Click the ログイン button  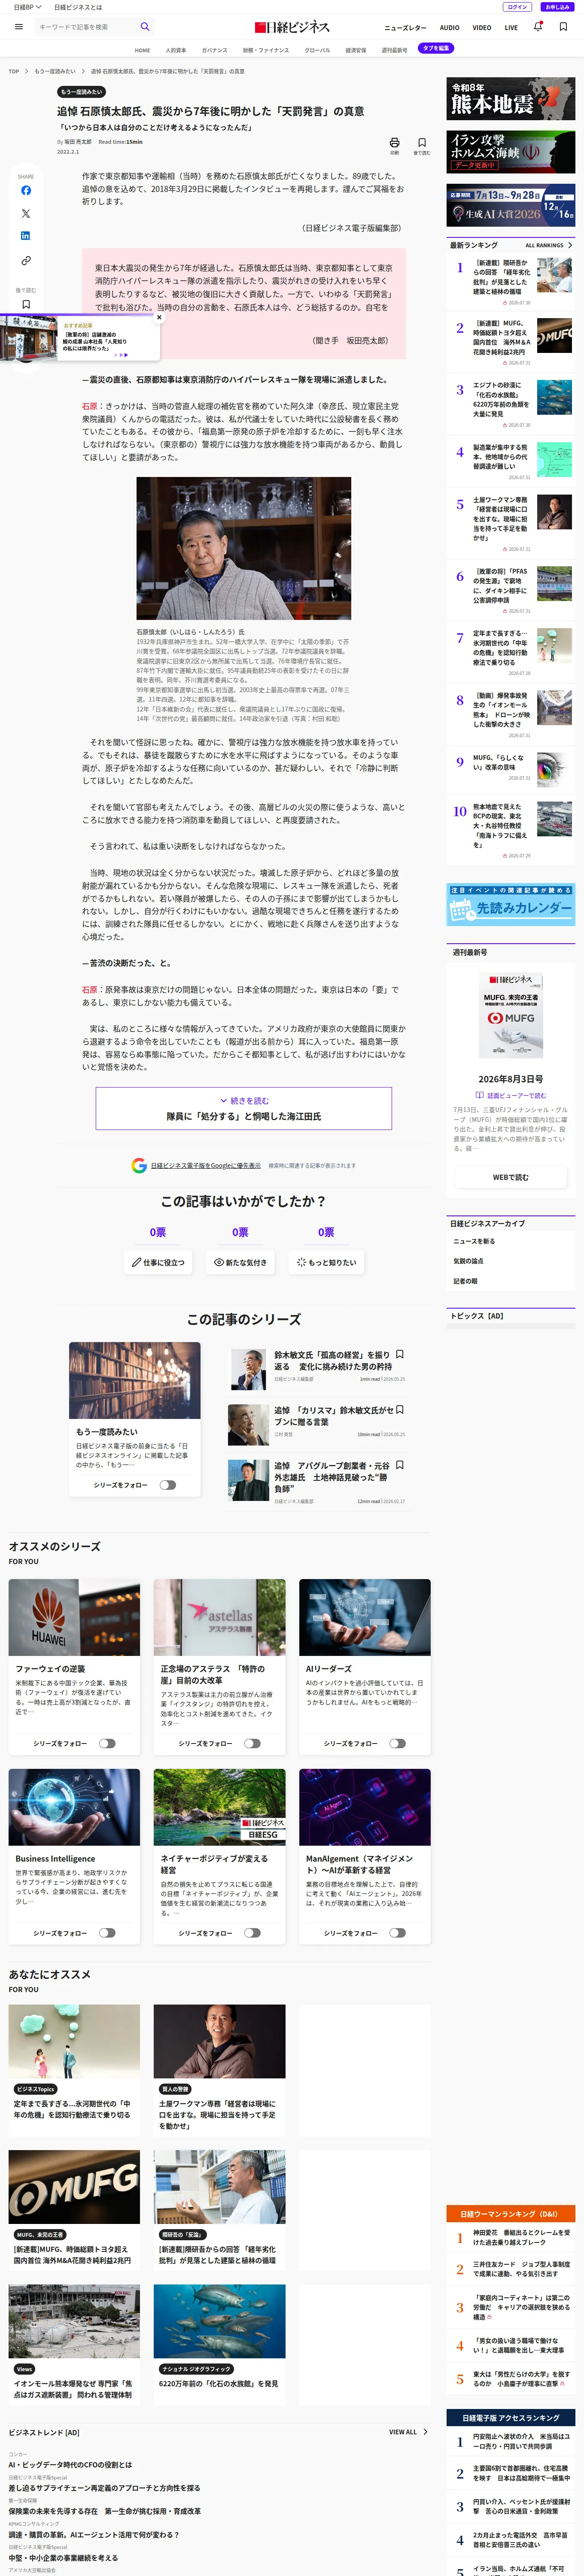click(517, 7)
